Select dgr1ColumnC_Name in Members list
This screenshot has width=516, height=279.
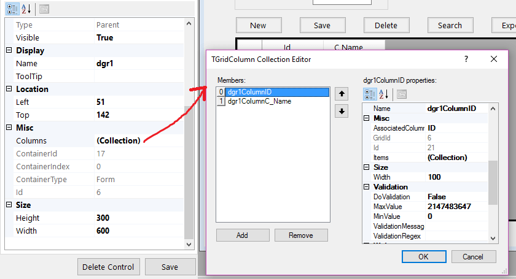pyautogui.click(x=259, y=101)
